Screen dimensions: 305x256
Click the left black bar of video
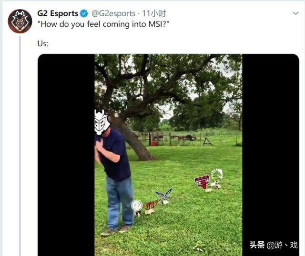(66, 155)
